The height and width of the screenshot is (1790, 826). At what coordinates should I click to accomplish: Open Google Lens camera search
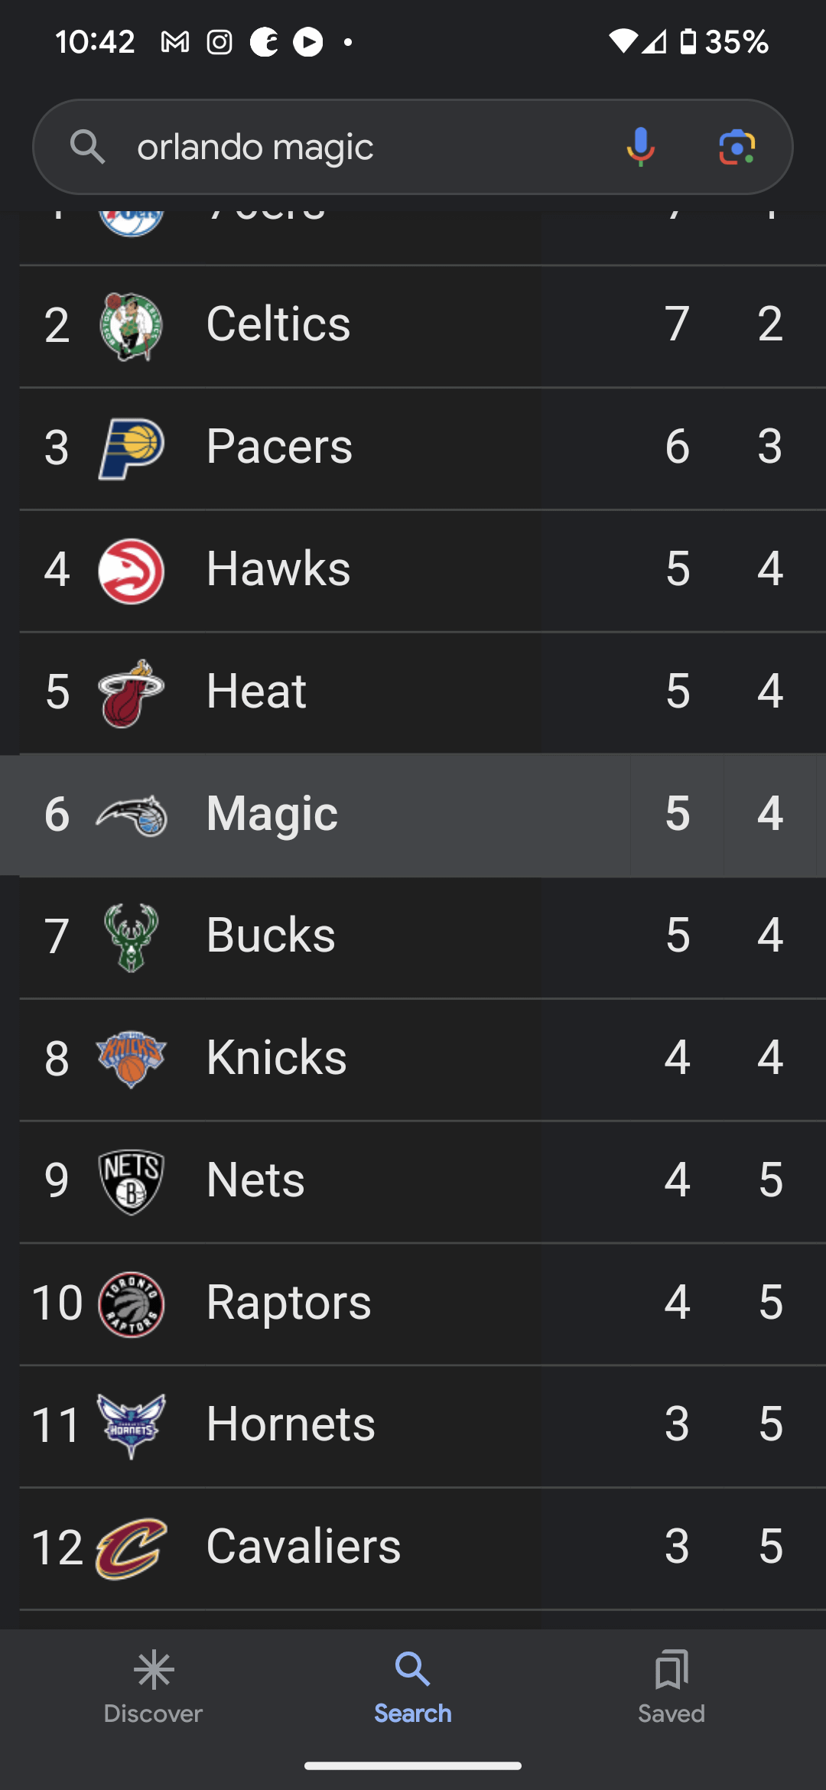click(737, 146)
